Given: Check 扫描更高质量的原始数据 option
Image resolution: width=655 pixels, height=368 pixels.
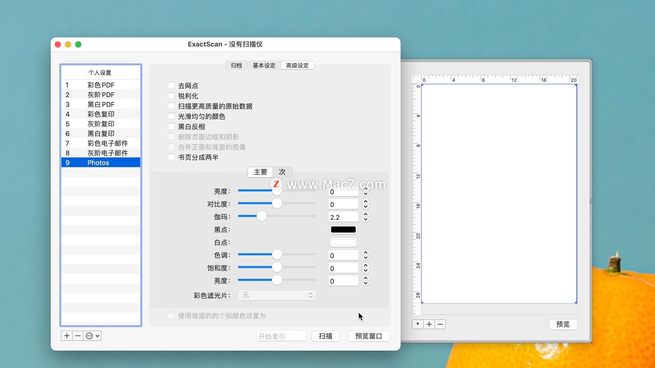Looking at the screenshot, I should coord(171,106).
